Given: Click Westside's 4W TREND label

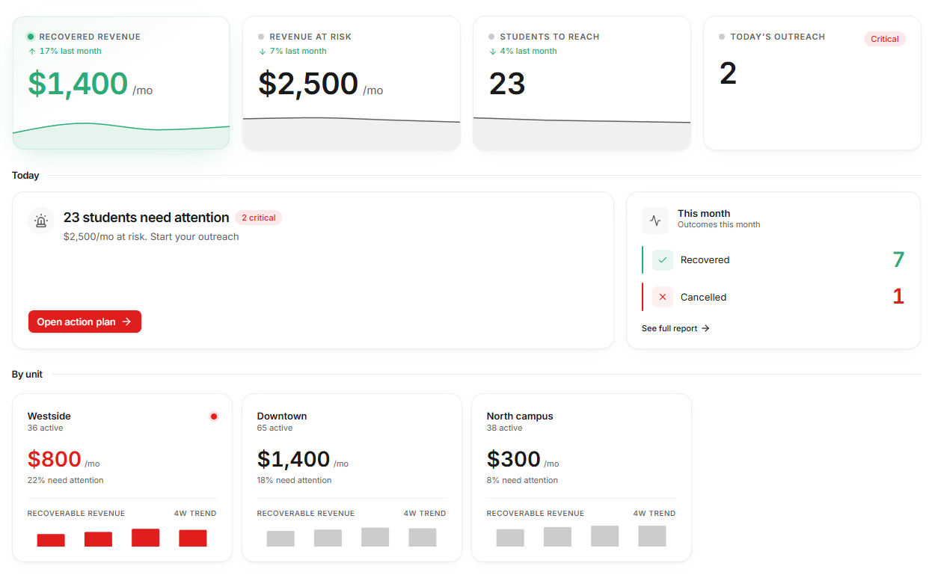Looking at the screenshot, I should point(195,514).
